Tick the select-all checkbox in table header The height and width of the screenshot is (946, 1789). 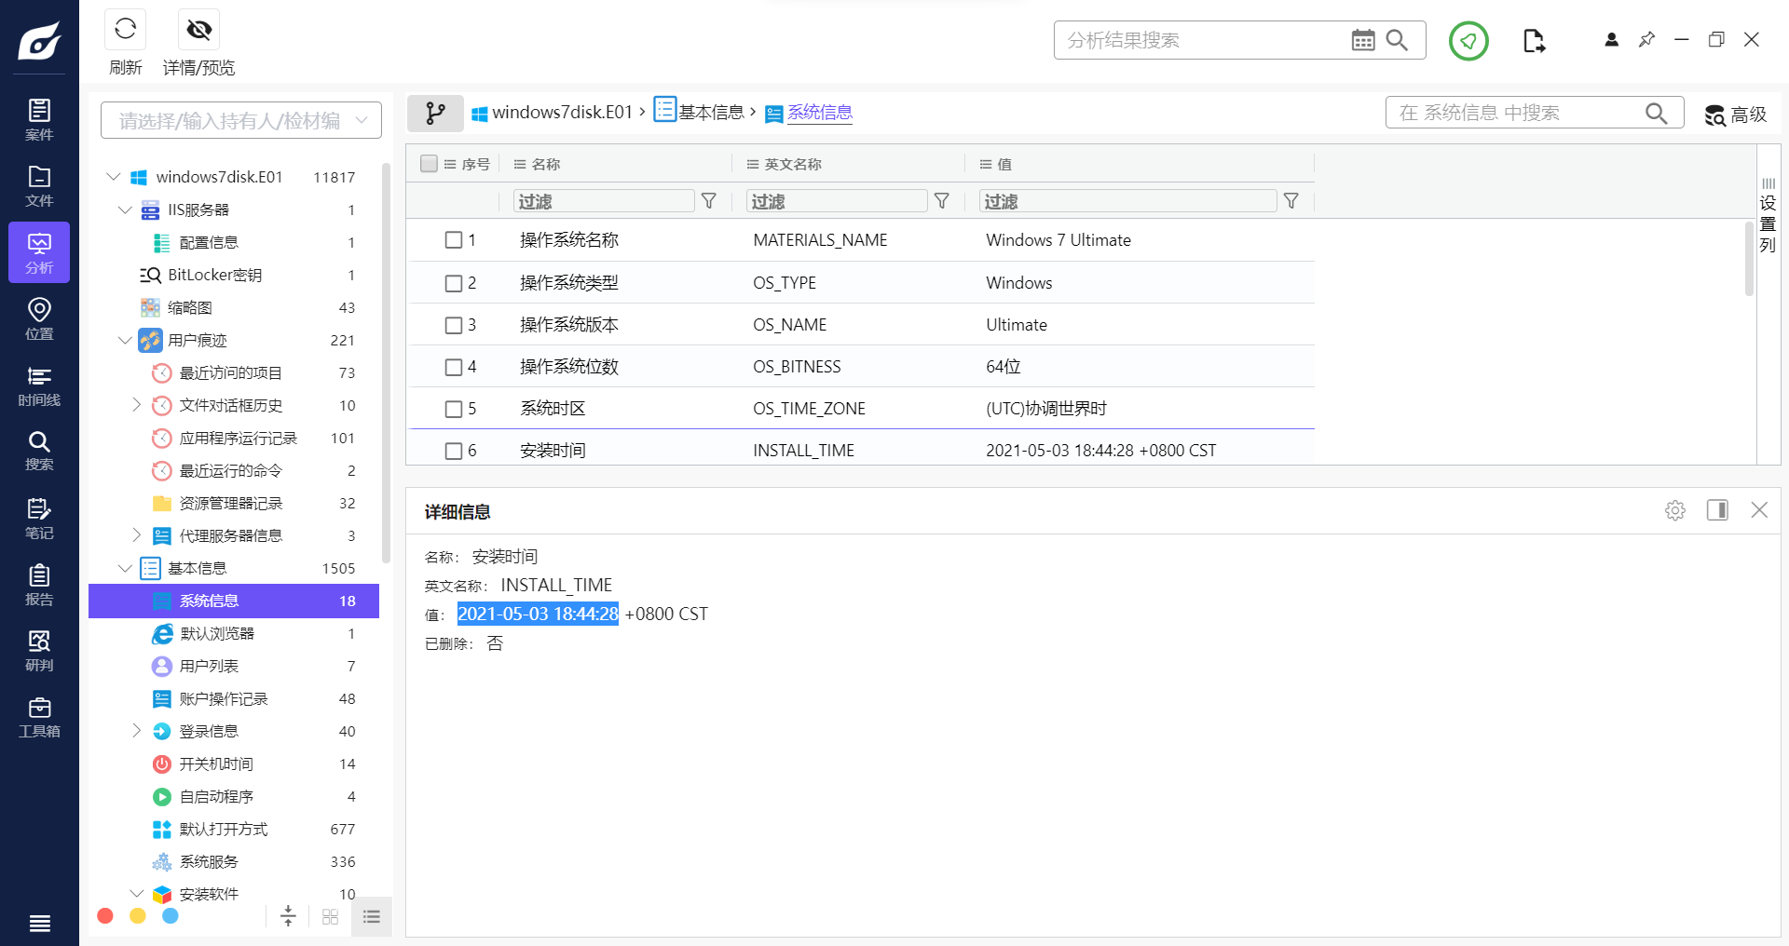tap(429, 164)
